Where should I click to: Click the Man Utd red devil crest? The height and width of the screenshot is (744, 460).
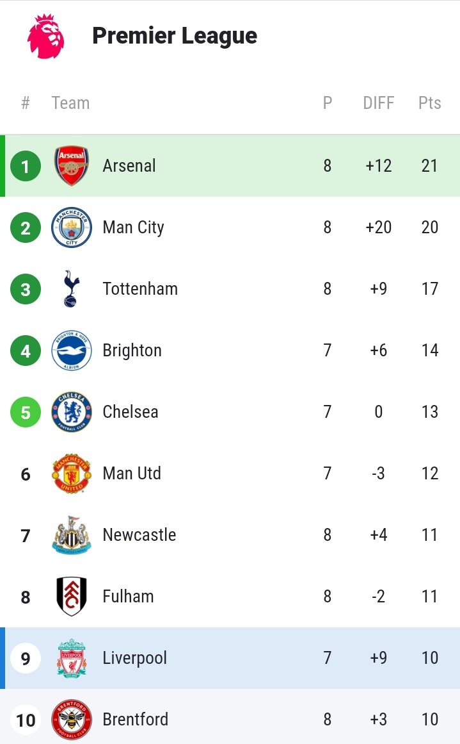[72, 474]
